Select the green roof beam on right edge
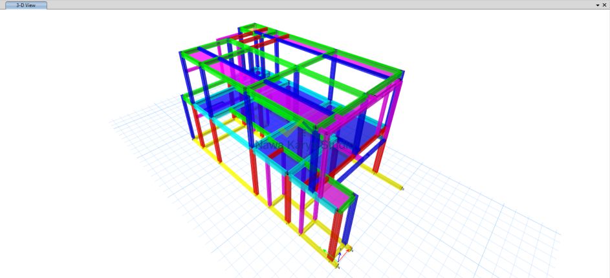The height and width of the screenshot is (278, 610). point(367,59)
